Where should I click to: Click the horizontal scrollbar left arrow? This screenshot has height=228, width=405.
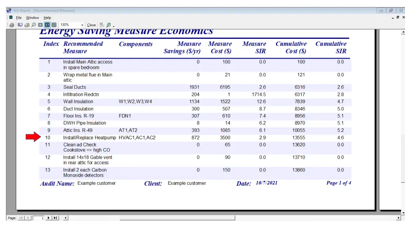(x=66, y=218)
